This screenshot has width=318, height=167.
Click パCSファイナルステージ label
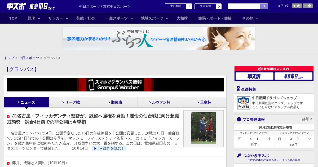coord(294,133)
